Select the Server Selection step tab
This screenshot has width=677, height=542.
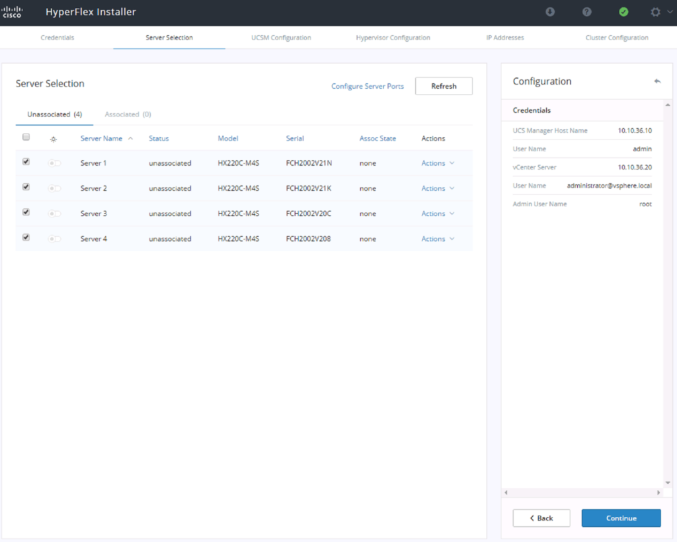pyautogui.click(x=169, y=38)
